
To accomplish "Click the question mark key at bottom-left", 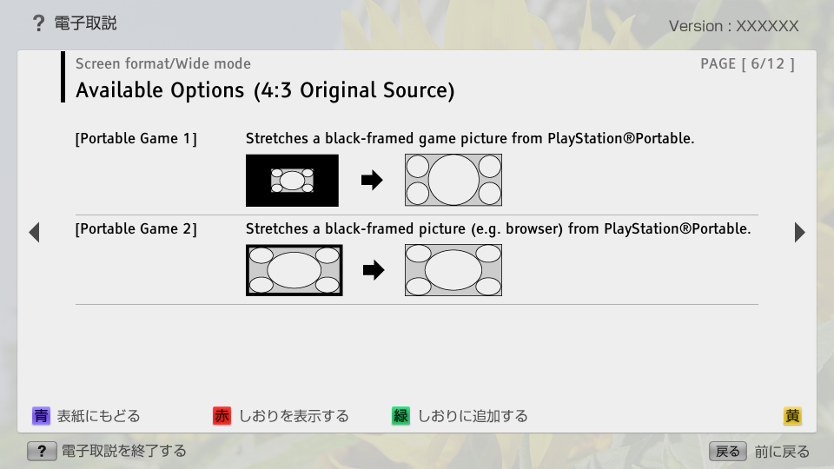I will 42,451.
